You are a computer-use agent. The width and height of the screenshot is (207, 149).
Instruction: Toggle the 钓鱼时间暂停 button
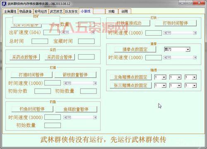(x=32, y=109)
